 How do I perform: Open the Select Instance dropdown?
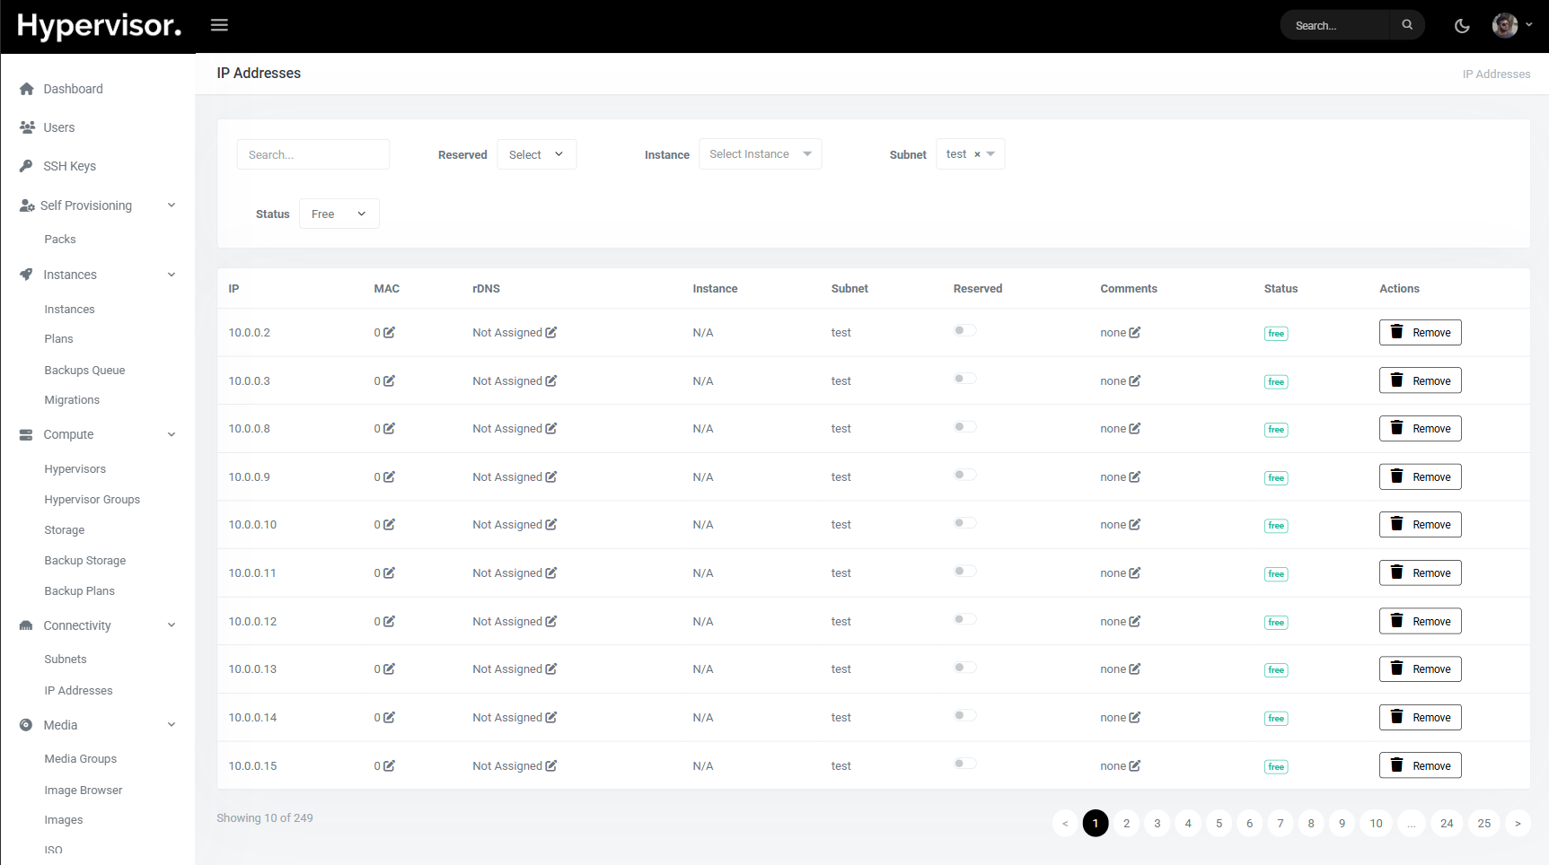pos(760,154)
